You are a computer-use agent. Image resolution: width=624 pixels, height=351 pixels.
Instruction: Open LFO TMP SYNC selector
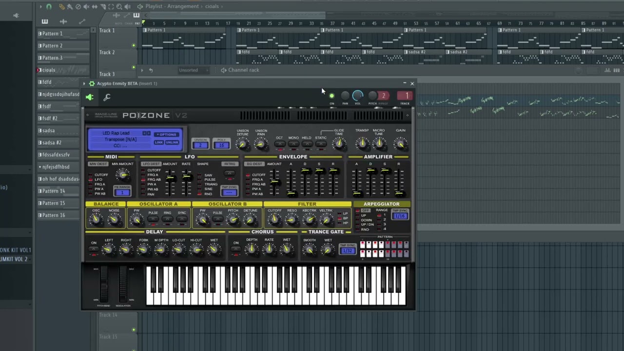[x=229, y=192]
